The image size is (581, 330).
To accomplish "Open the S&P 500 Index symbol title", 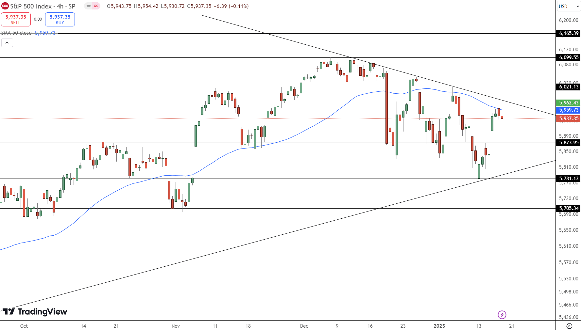I will coord(43,6).
